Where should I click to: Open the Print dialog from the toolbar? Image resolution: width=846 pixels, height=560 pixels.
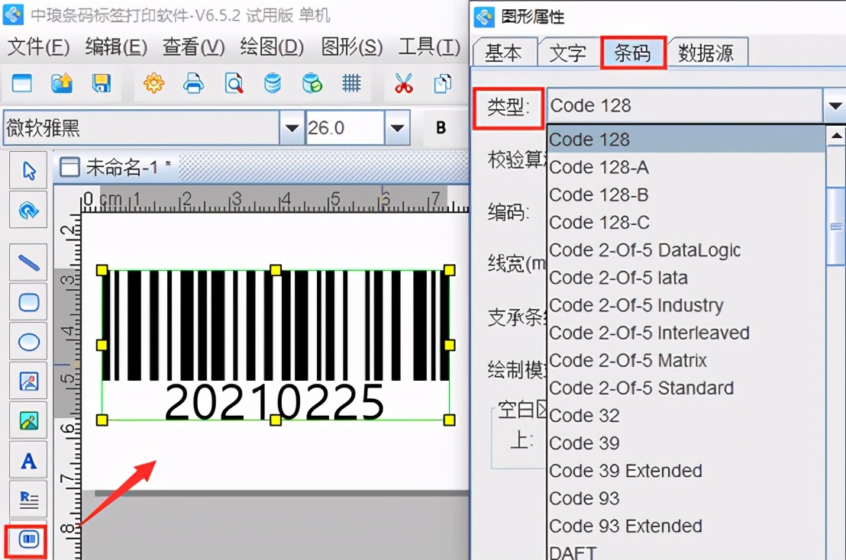[x=193, y=84]
